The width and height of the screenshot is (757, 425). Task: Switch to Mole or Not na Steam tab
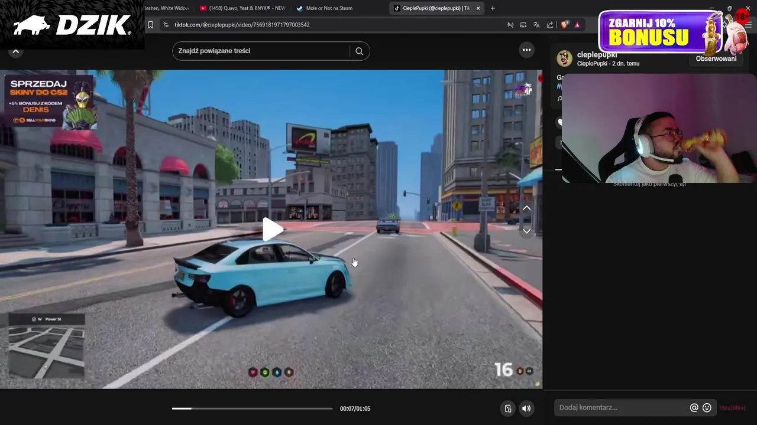click(329, 8)
